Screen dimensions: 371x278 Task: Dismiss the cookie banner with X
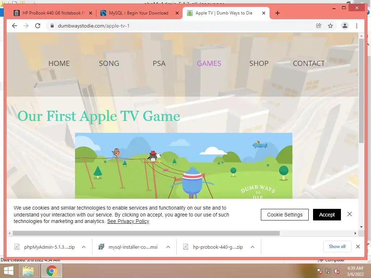[350, 214]
